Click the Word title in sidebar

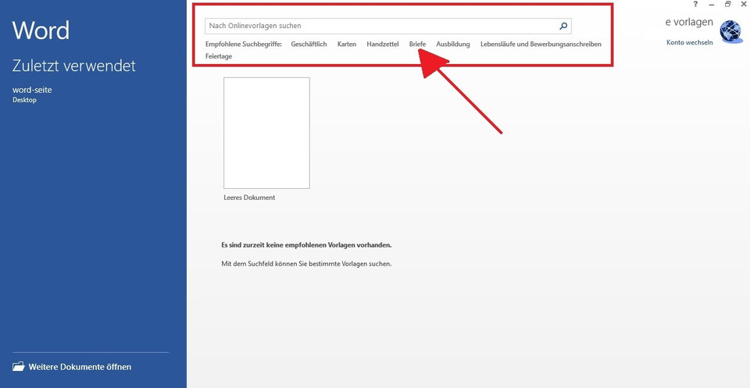pos(41,30)
